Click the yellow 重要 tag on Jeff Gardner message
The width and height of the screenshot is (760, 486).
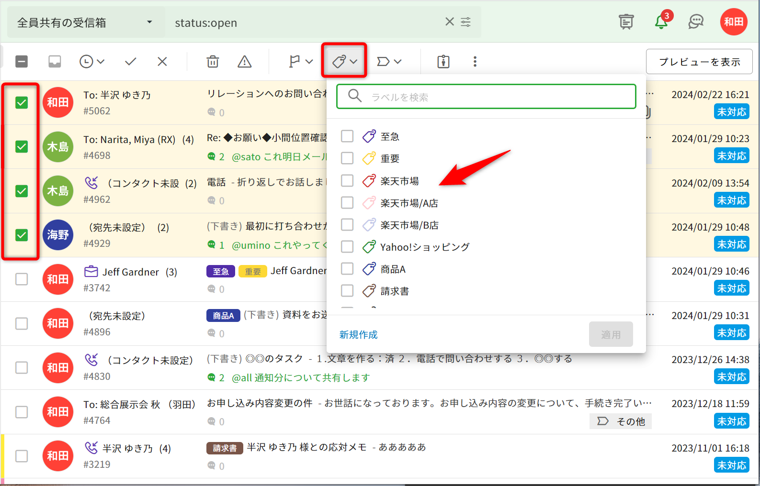point(252,272)
